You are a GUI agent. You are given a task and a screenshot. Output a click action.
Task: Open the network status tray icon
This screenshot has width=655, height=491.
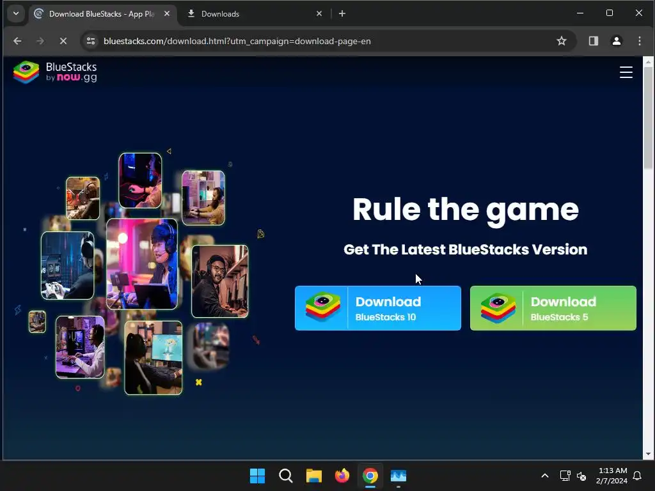565,476
